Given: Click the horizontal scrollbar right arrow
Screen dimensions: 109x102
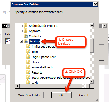Looking at the screenshot, I should click(x=87, y=86).
